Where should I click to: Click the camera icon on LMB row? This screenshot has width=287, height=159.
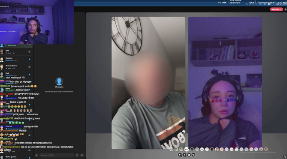pyautogui.click(x=29, y=52)
